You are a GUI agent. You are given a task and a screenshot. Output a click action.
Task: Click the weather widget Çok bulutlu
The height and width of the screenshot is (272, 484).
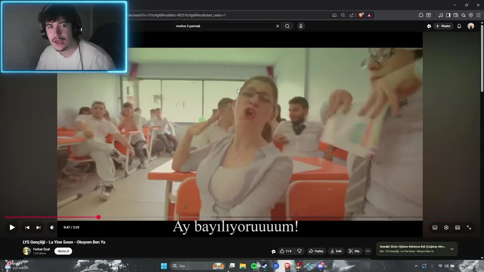pos(17,266)
